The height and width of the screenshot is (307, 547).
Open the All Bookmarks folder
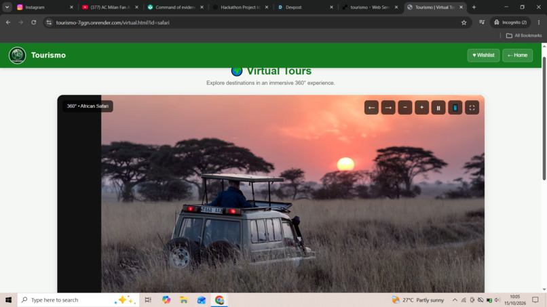point(524,35)
